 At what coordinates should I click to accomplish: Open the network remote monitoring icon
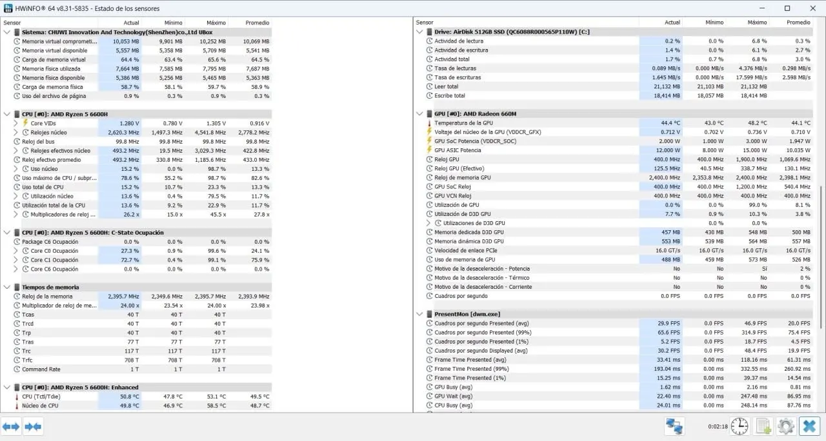(x=674, y=426)
